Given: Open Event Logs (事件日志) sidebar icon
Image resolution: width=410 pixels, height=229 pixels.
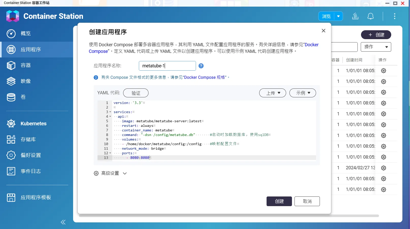Looking at the screenshot, I should [11, 171].
